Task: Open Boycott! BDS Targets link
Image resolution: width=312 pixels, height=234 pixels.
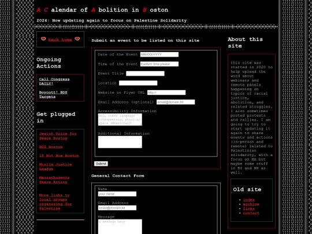Action: 53,95
